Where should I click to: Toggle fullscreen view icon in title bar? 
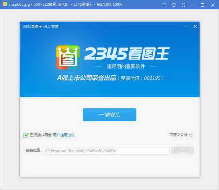point(183,5)
